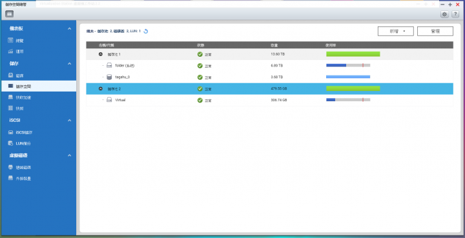Click the green usage bar for Storage Pool 1
The width and height of the screenshot is (465, 238).
(x=353, y=54)
